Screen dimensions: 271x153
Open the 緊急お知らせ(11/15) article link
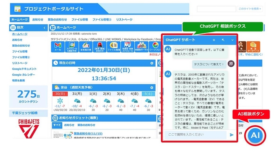point(88,134)
